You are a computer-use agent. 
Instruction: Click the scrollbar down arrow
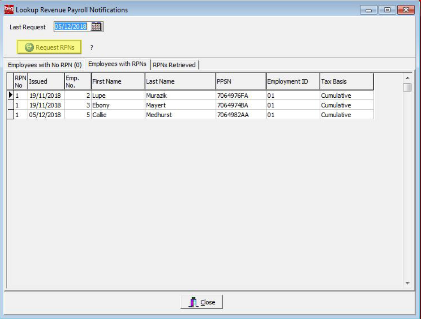click(407, 283)
